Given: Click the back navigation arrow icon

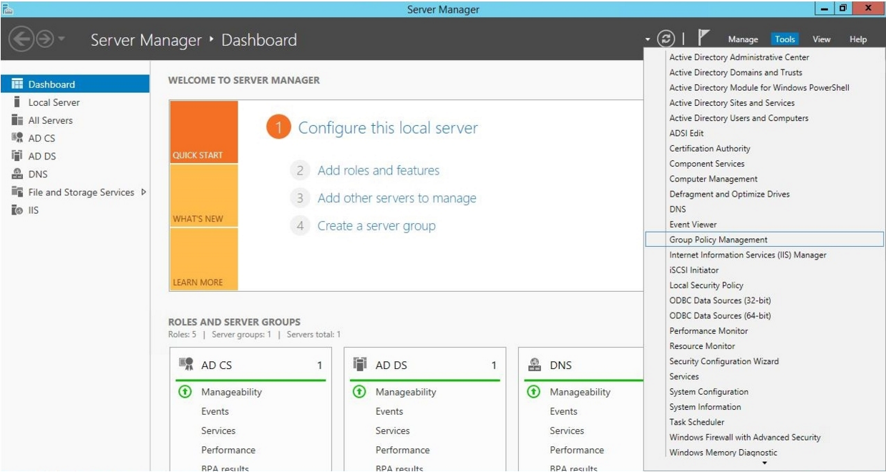Looking at the screenshot, I should (x=23, y=41).
